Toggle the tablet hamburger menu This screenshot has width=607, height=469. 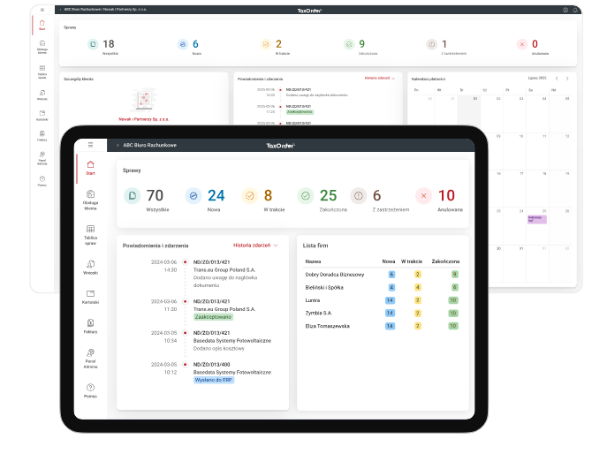[x=90, y=145]
